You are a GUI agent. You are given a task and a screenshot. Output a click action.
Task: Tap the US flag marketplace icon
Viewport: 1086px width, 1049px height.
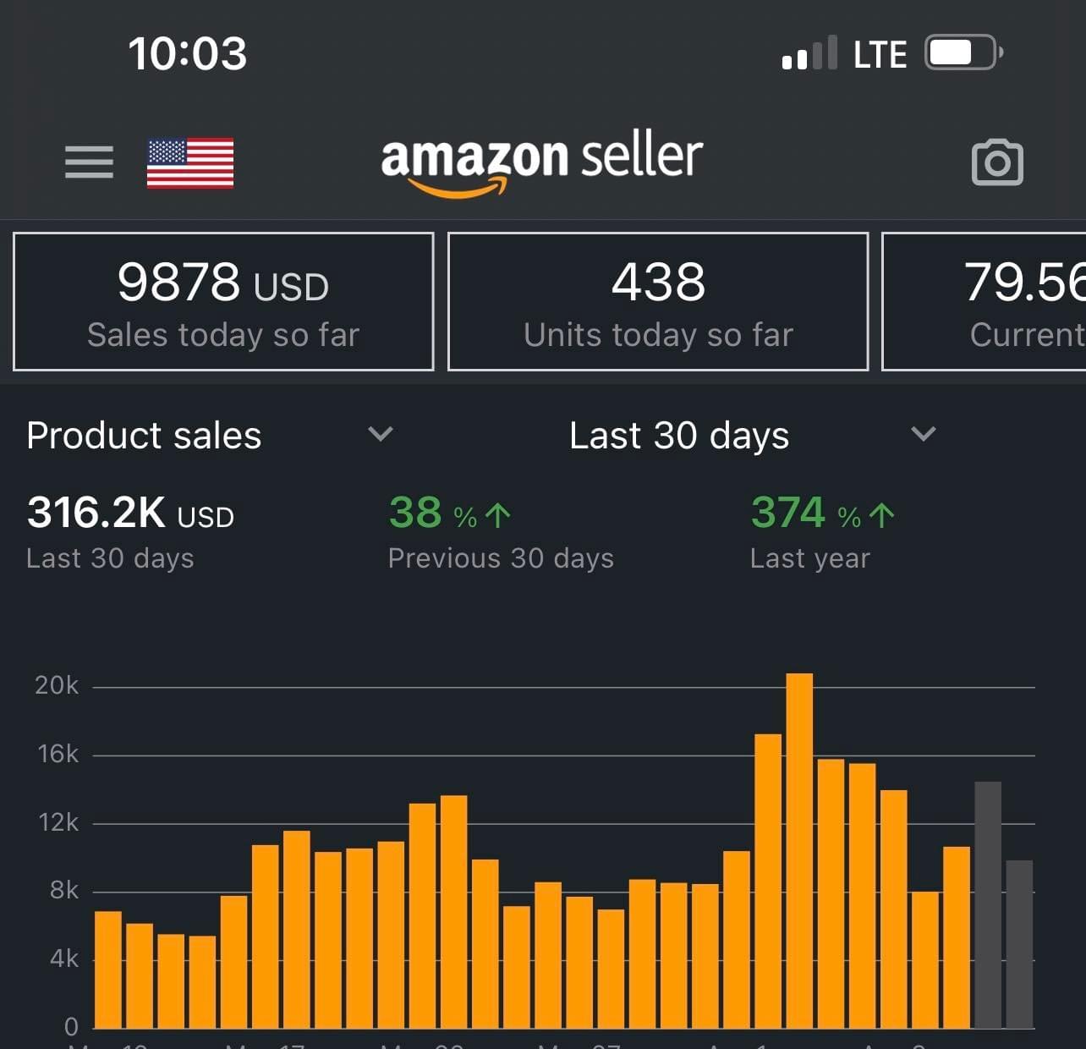point(190,162)
